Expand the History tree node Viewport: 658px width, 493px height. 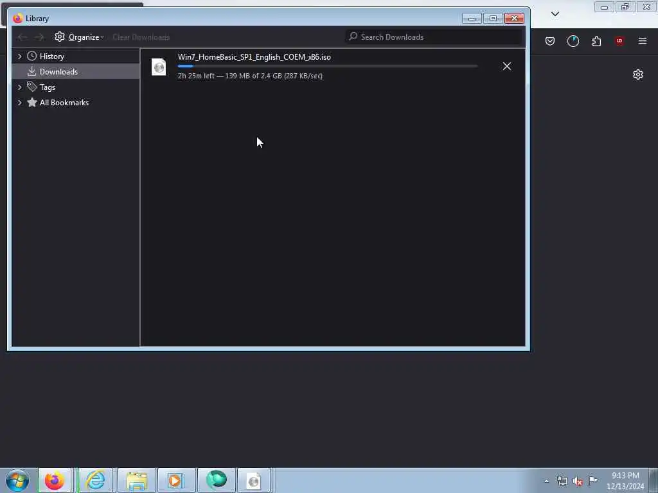pyautogui.click(x=20, y=56)
